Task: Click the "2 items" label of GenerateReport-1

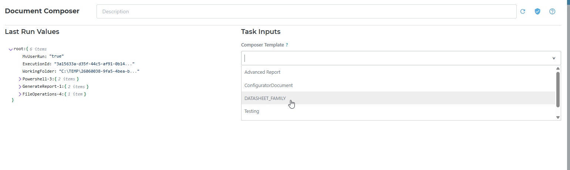Action: (x=76, y=87)
